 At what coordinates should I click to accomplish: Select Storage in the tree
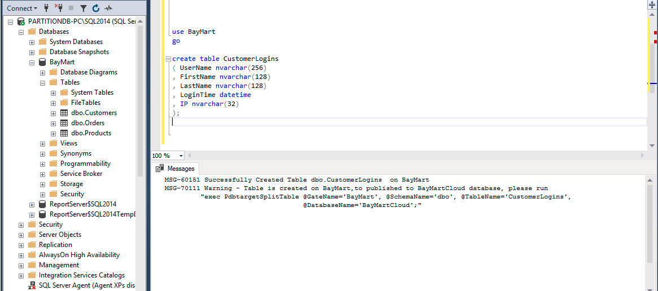click(x=71, y=184)
